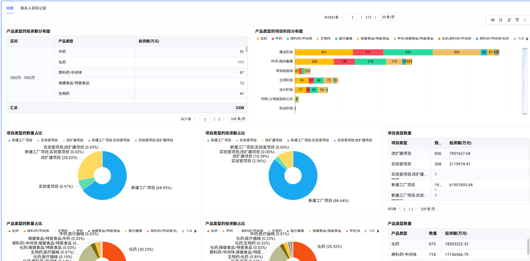The image size is (530, 261).
Task: Click the greyed icon right of the filter icon
Action: pyautogui.click(x=525, y=20)
